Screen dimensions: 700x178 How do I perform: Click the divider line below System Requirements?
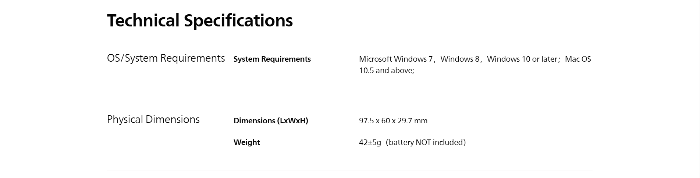click(349, 99)
